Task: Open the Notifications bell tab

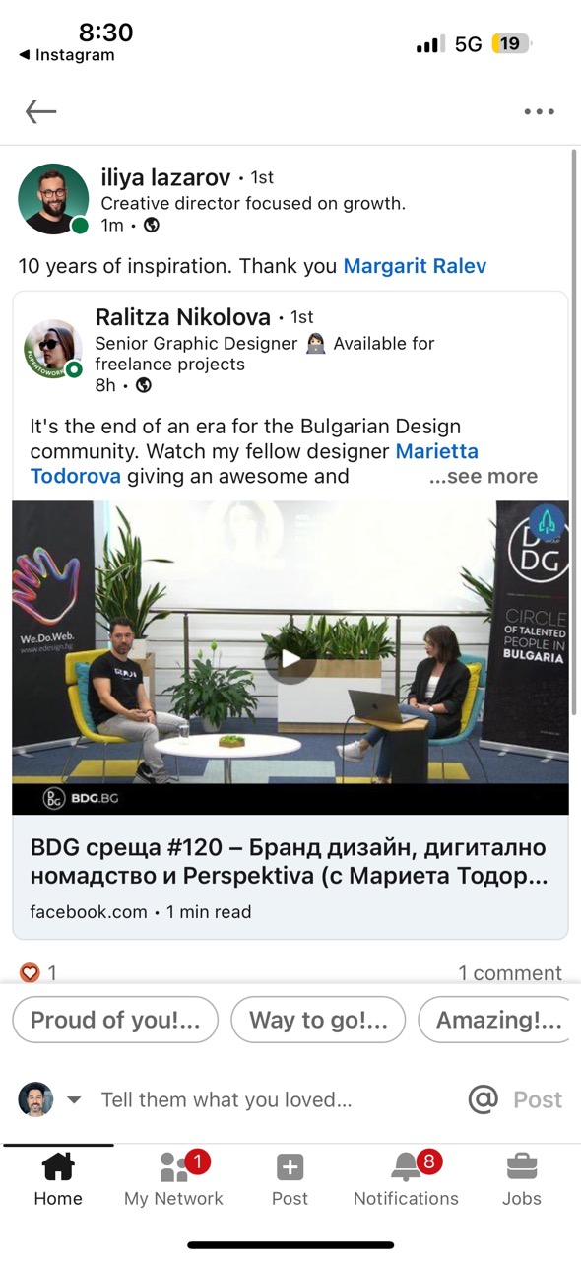Action: (406, 1178)
